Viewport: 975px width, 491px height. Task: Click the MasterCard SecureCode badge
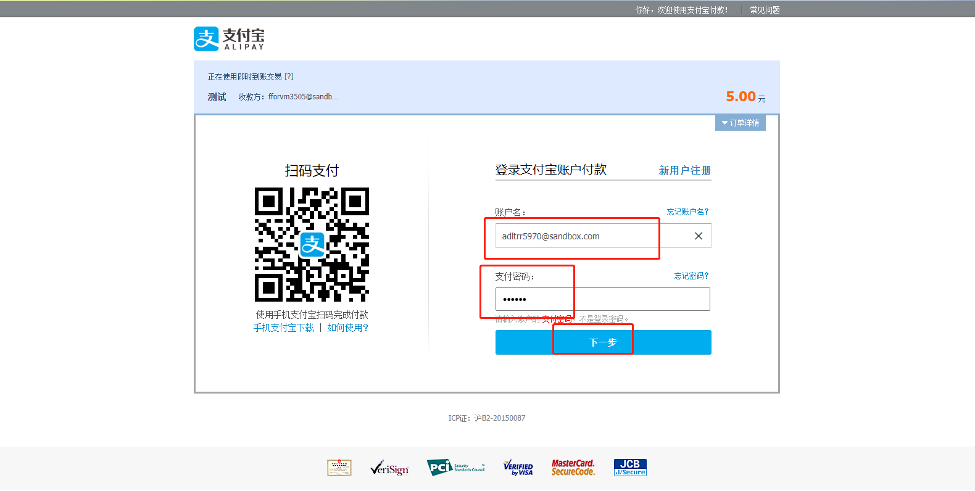point(573,468)
